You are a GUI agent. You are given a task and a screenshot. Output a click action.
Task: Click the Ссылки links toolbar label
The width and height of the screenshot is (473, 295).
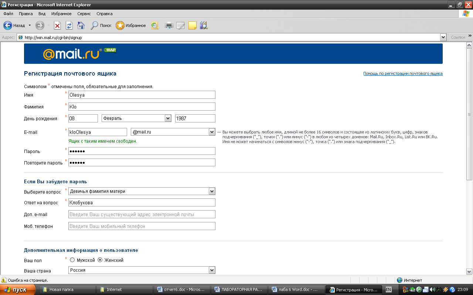pyautogui.click(x=458, y=37)
